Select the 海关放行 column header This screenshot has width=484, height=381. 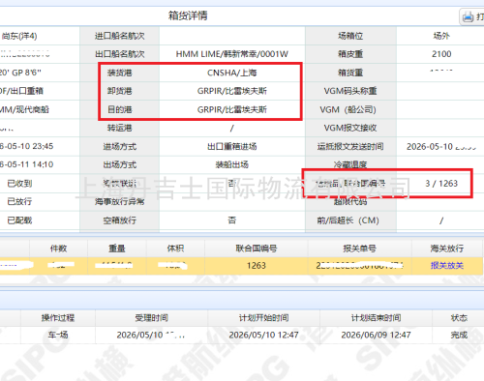click(x=447, y=249)
